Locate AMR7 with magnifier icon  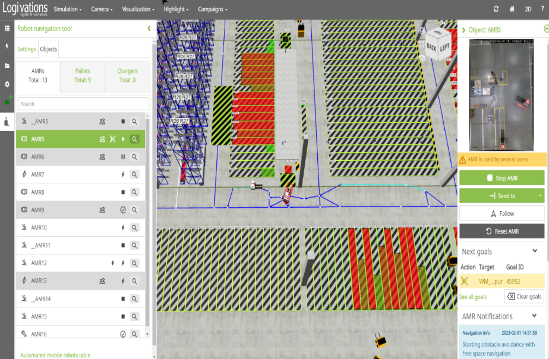pyautogui.click(x=134, y=174)
